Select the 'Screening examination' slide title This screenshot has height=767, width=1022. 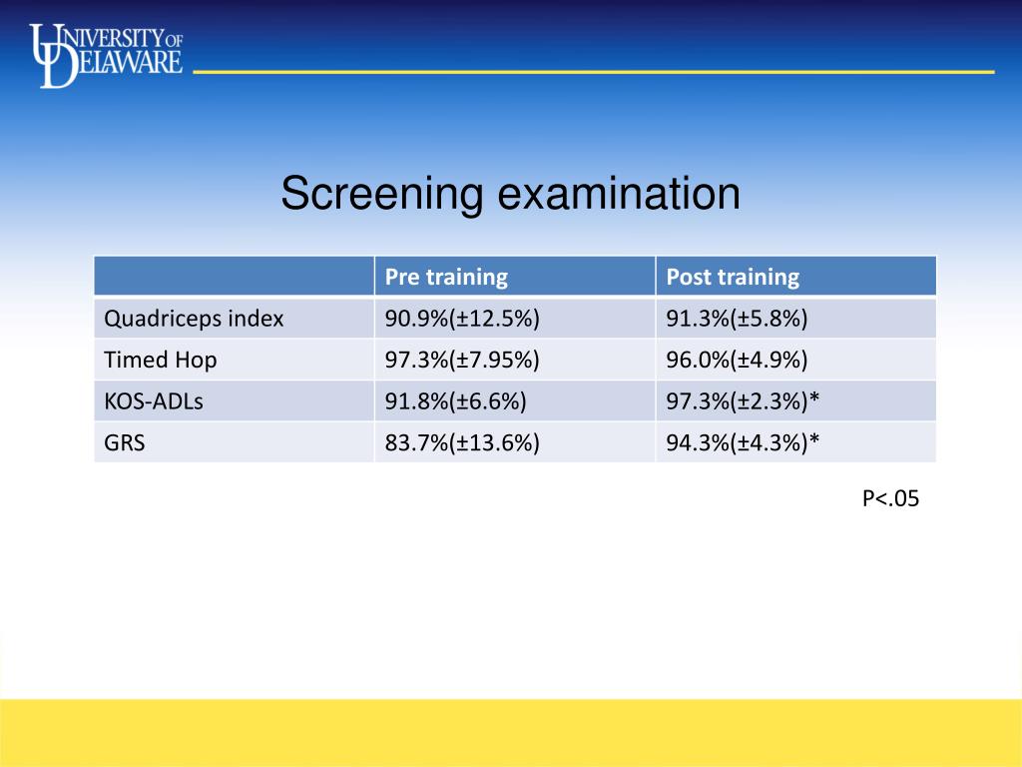[510, 193]
